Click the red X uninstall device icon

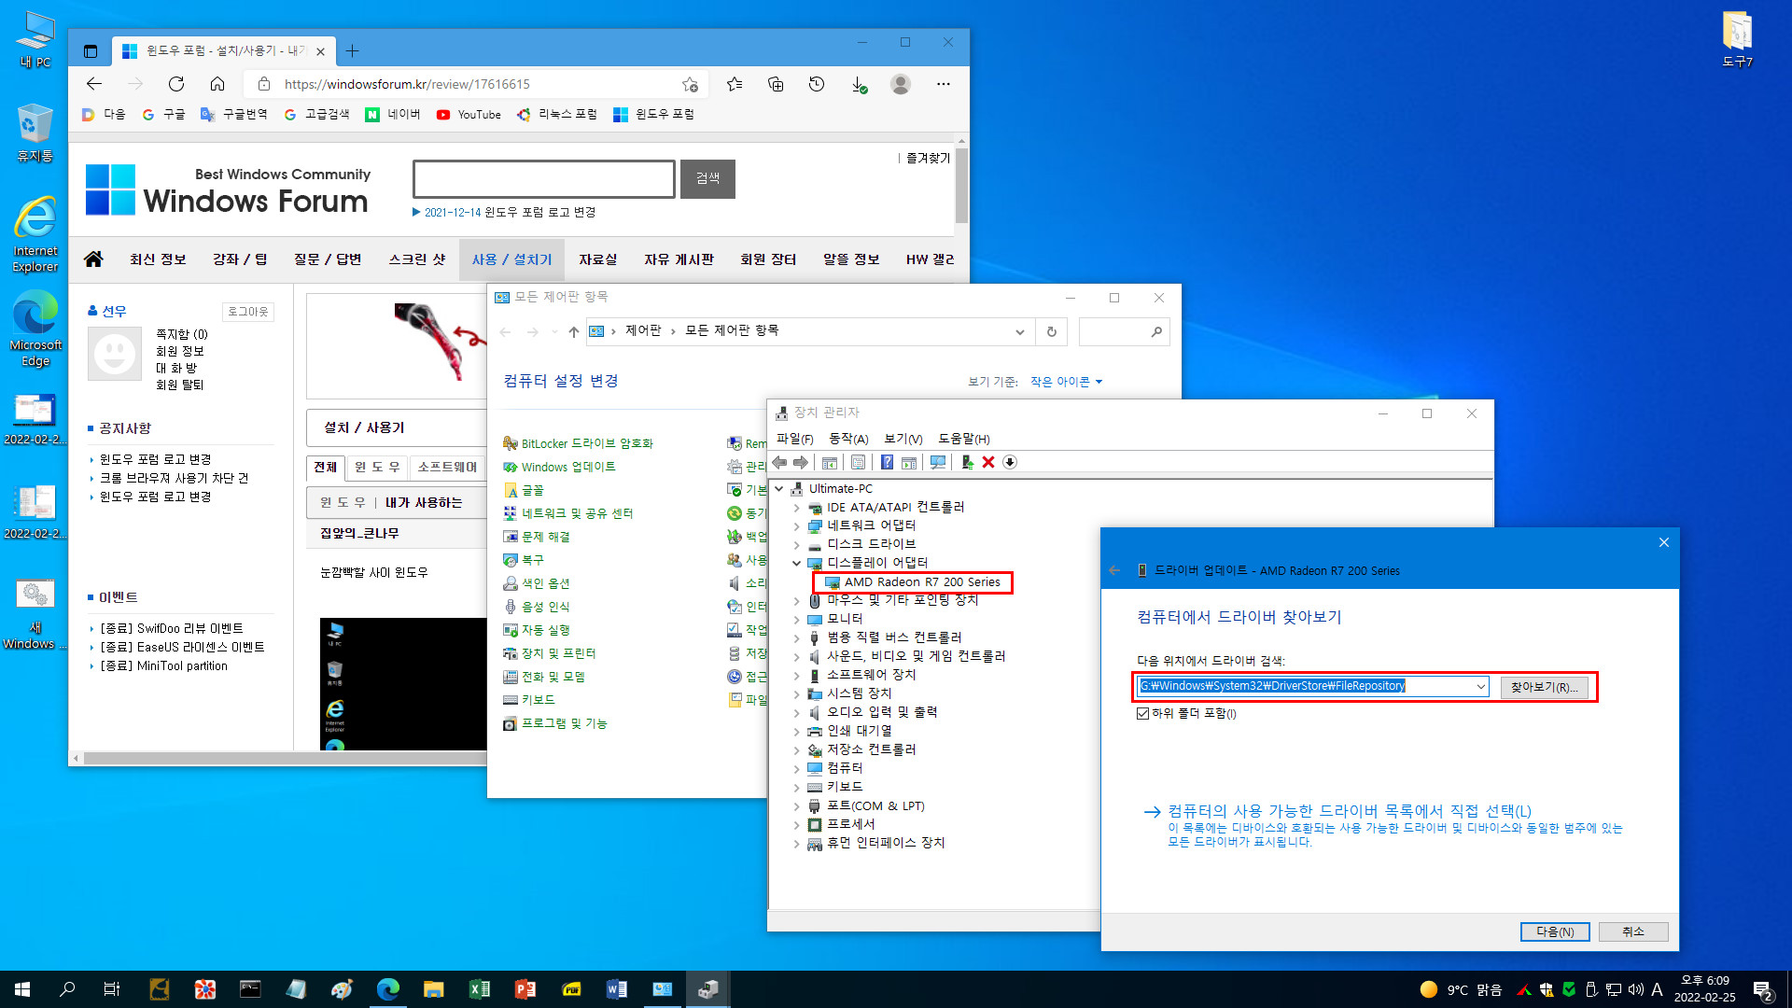click(x=988, y=462)
